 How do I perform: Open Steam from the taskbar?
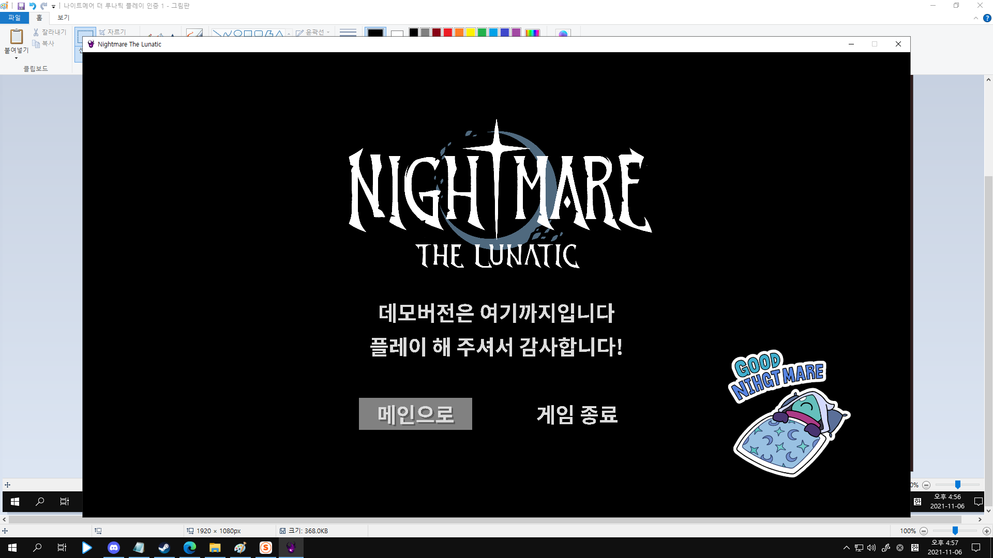coord(164,548)
